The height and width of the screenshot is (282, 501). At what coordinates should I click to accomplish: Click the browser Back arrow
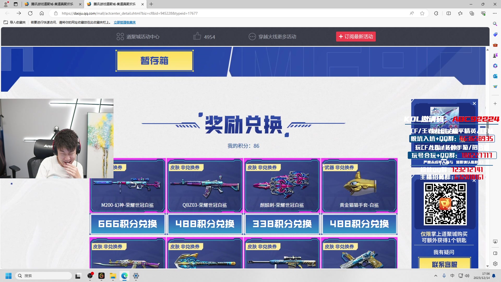[x=7, y=13]
